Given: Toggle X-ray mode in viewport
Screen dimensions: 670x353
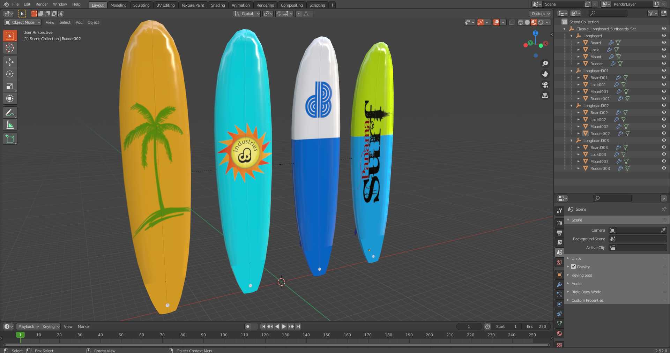Looking at the screenshot, I should (x=512, y=22).
